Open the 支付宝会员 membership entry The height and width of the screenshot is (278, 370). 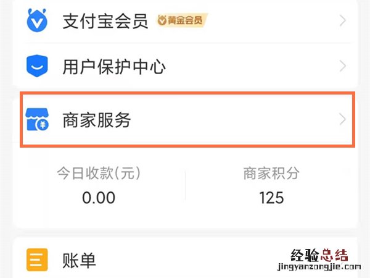105,22
